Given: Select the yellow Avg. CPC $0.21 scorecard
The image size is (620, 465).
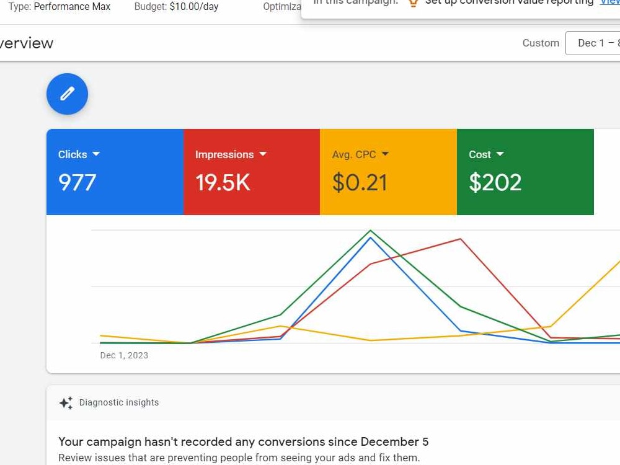Looking at the screenshot, I should click(388, 172).
